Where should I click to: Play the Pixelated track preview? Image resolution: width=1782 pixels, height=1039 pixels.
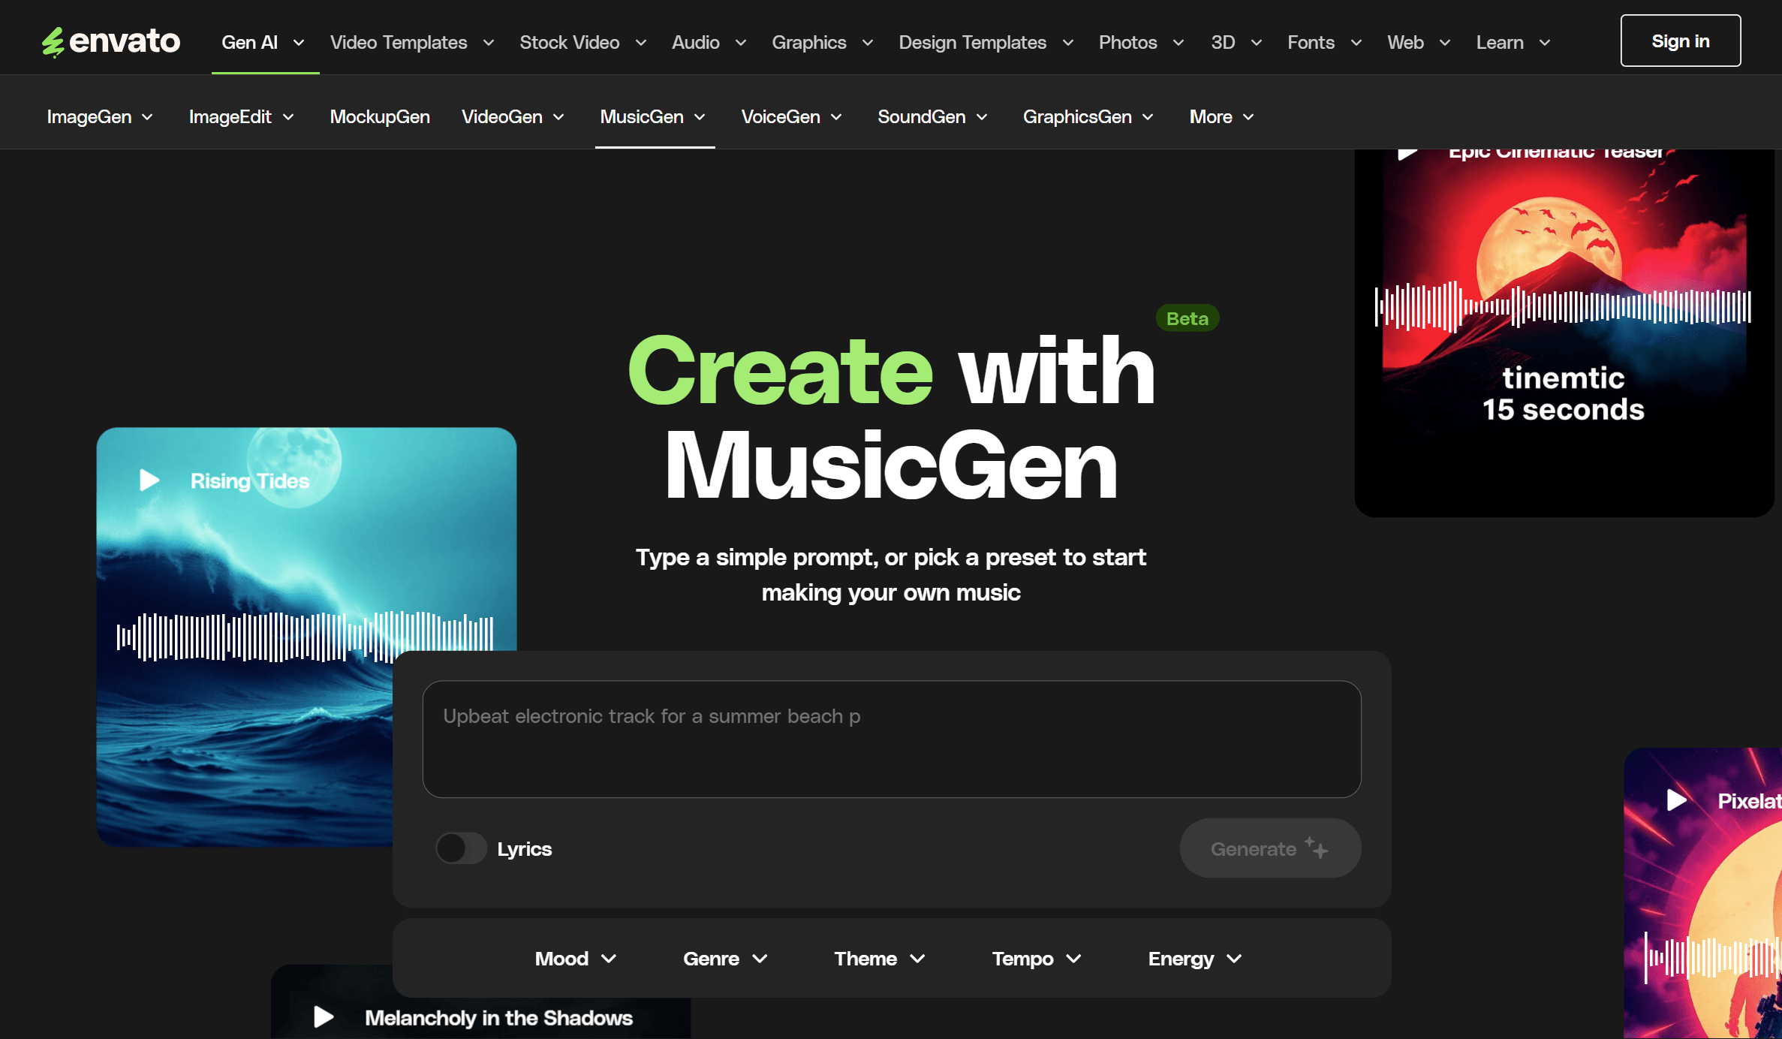pos(1677,800)
